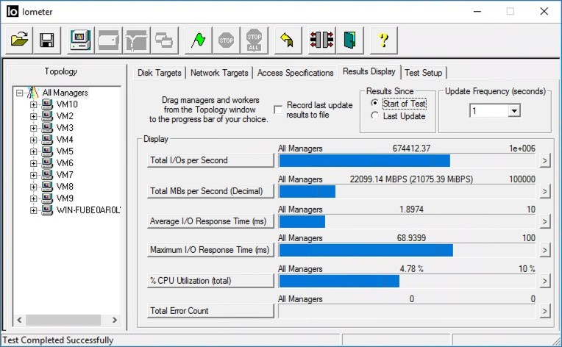The image size is (562, 347).
Task: Click the Total I/Os per Second progress bar
Action: (x=407, y=161)
